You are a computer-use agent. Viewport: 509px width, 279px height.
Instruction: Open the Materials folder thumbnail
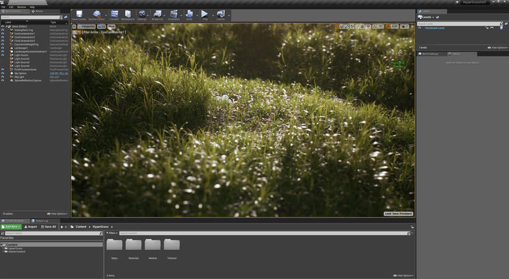pyautogui.click(x=133, y=246)
